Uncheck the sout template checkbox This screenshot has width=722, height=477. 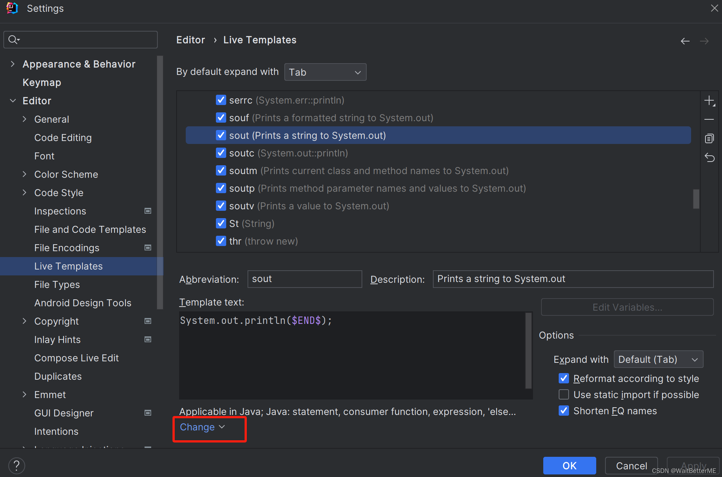tap(221, 135)
